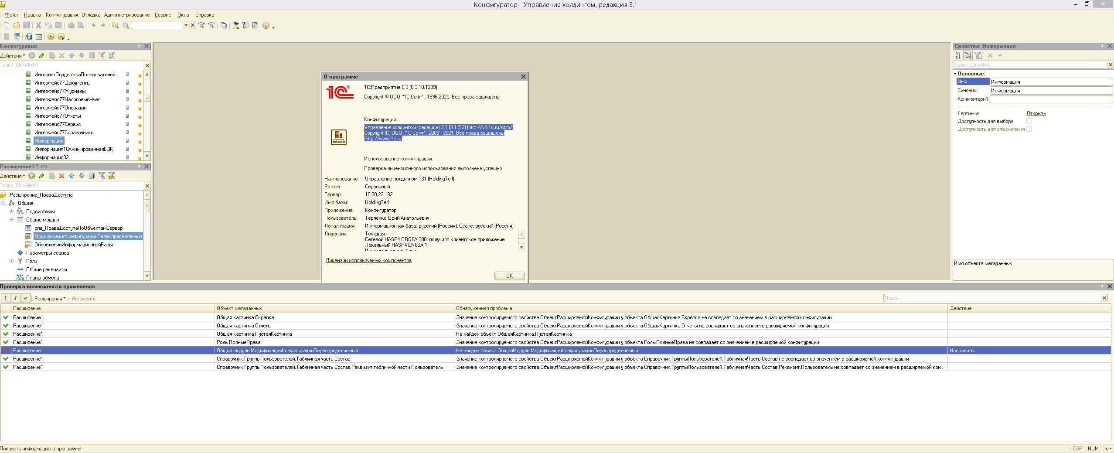Toggle the 'Доступность для выбора' checkbox
1114x453 pixels.
pyautogui.click(x=1029, y=121)
